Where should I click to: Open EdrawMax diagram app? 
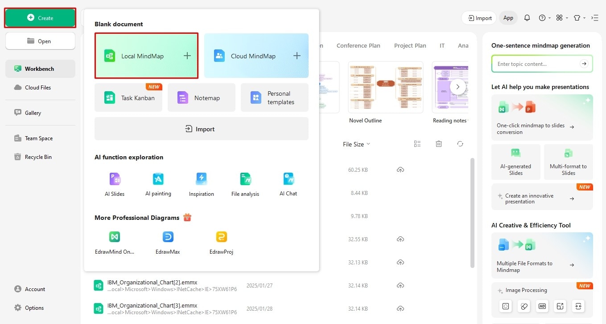[x=168, y=243]
